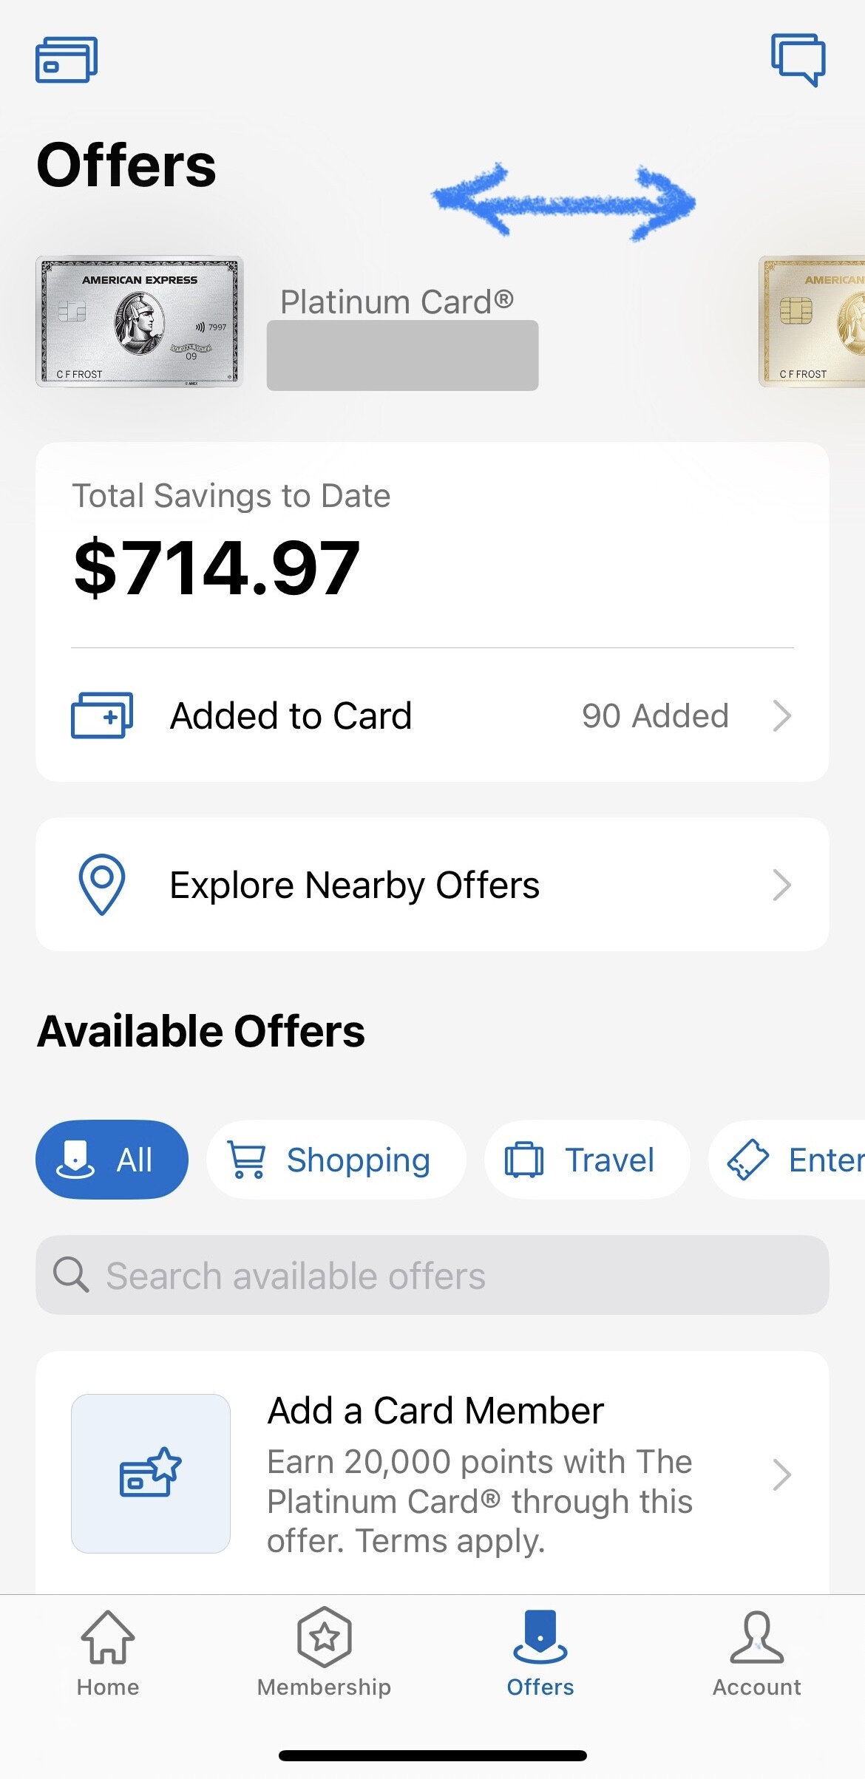Select the Offers tab in bottom bar
The width and height of the screenshot is (865, 1779).
click(540, 1653)
